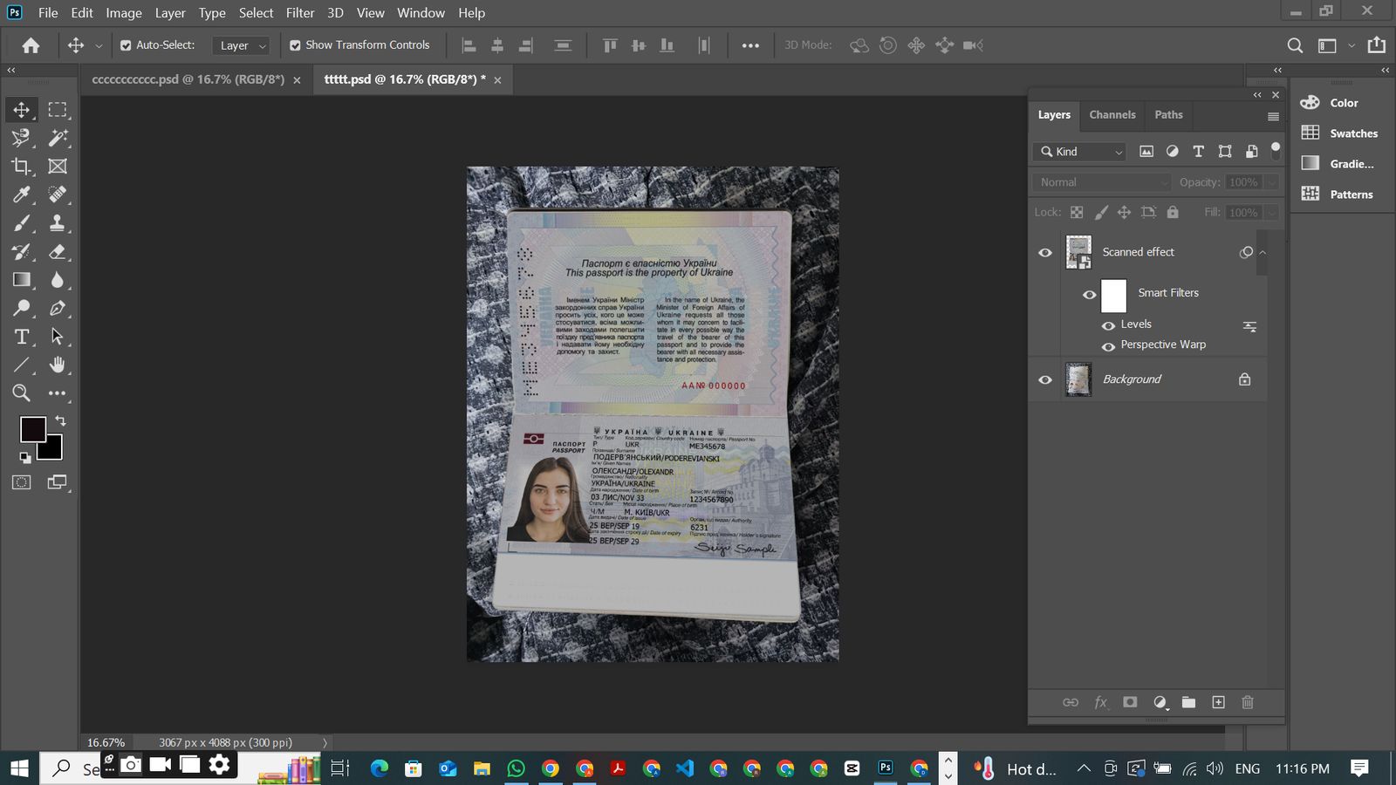Select the Line tool

coord(21,365)
